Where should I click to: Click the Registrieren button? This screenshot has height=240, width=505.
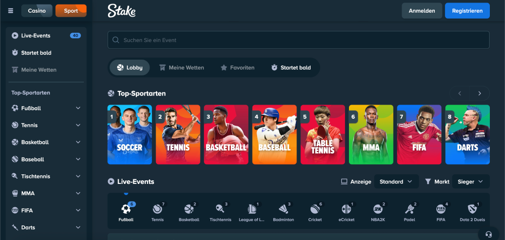467,11
